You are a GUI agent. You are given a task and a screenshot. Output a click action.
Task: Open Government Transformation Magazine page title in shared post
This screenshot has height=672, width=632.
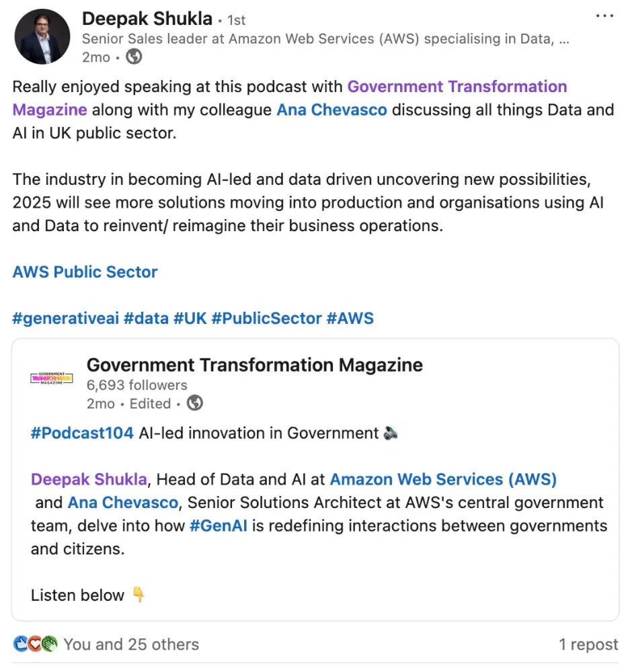[254, 365]
